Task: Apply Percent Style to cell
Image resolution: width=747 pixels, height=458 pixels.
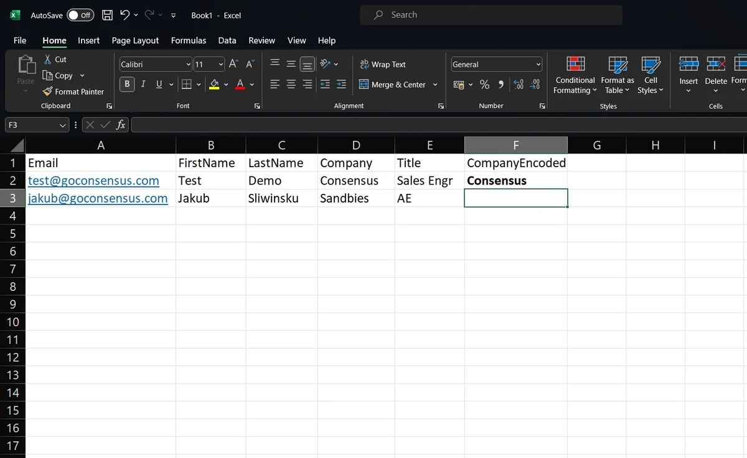Action: click(484, 85)
